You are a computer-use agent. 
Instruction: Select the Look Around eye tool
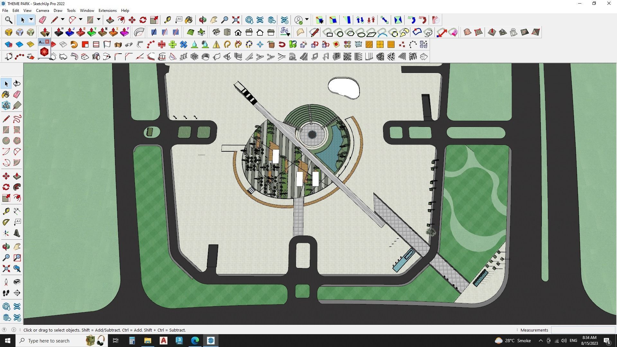[17, 282]
